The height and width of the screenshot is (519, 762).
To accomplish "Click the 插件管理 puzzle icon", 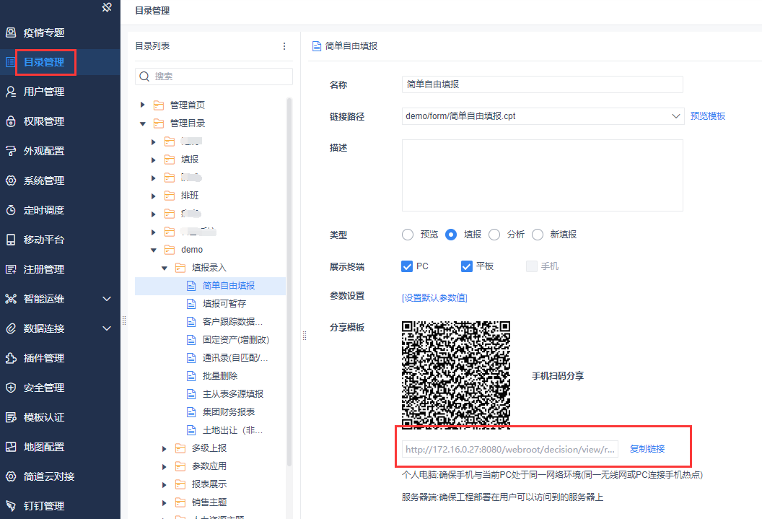I will [11, 358].
